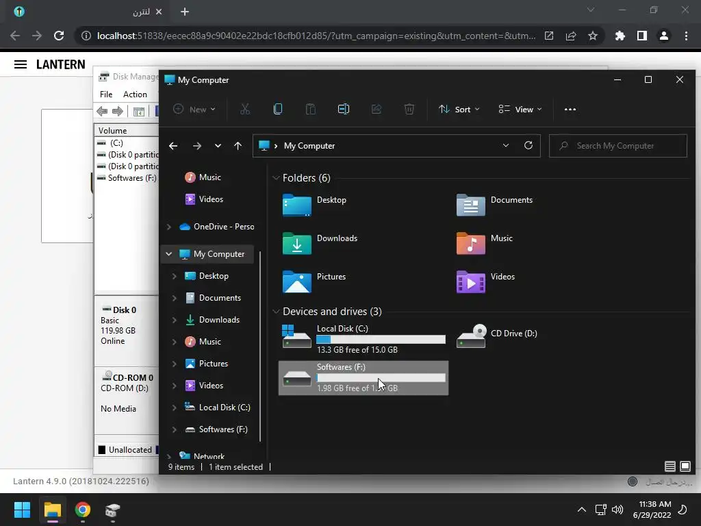
Task: Expand address bar history dropdown
Action: point(506,145)
